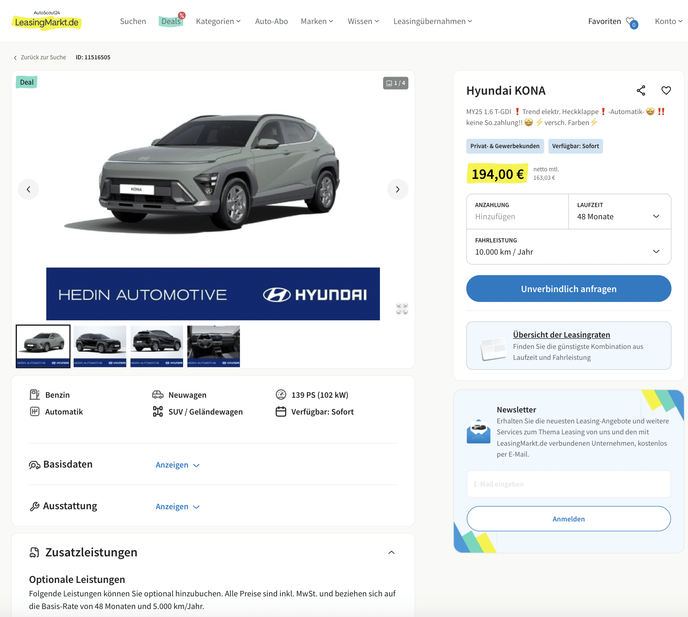The width and height of the screenshot is (688, 617).
Task: Click the ID: 11516505 text
Action: click(93, 58)
